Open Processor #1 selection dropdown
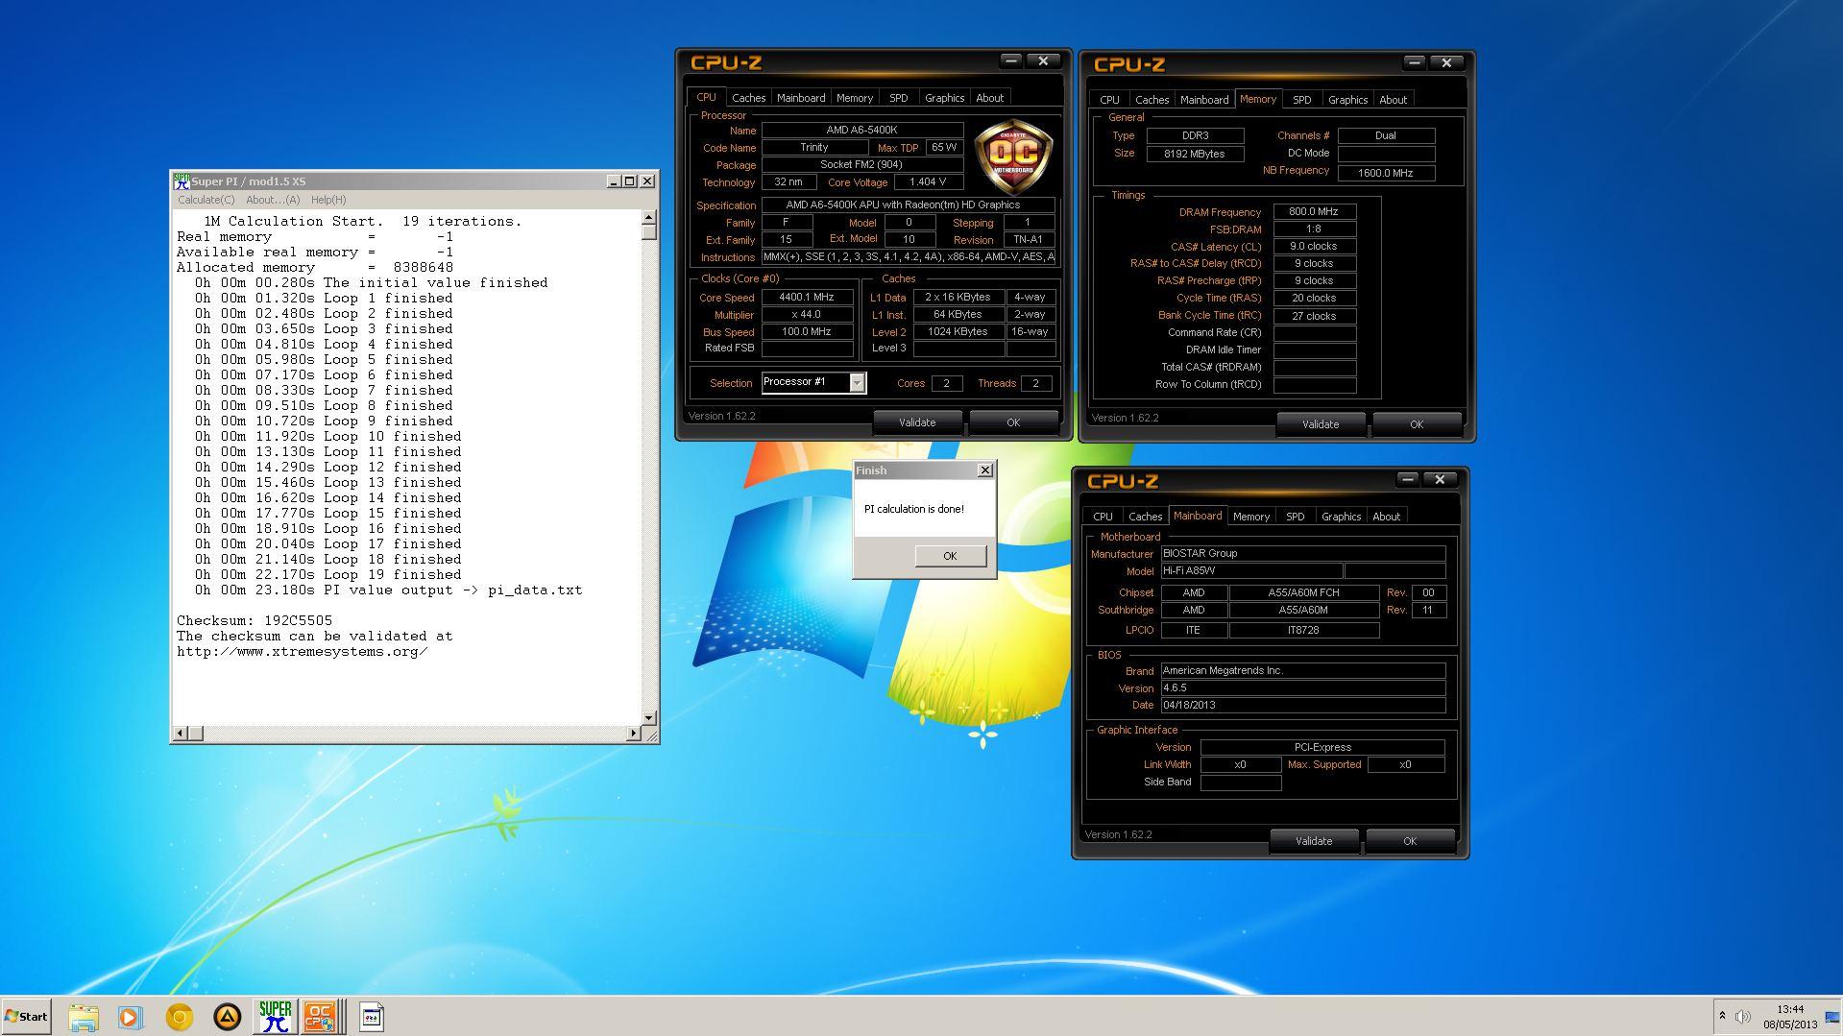The height and width of the screenshot is (1036, 1843). coord(813,382)
